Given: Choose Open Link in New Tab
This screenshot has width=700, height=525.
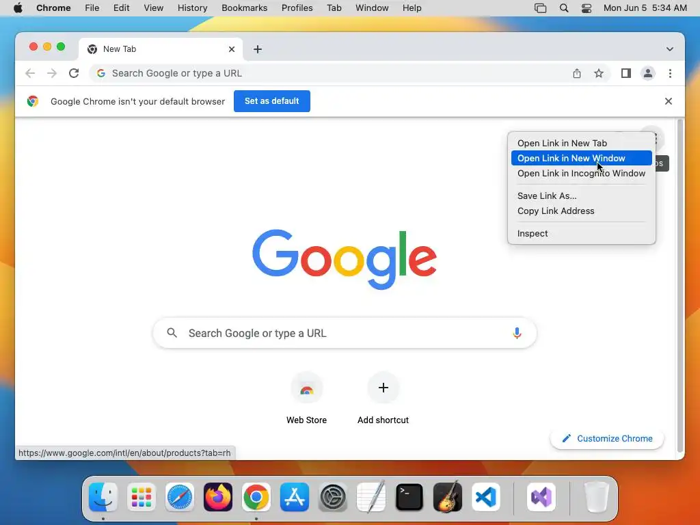Looking at the screenshot, I should pyautogui.click(x=581, y=143).
